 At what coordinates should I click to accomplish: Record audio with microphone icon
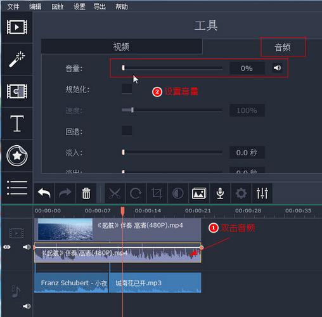tap(220, 193)
